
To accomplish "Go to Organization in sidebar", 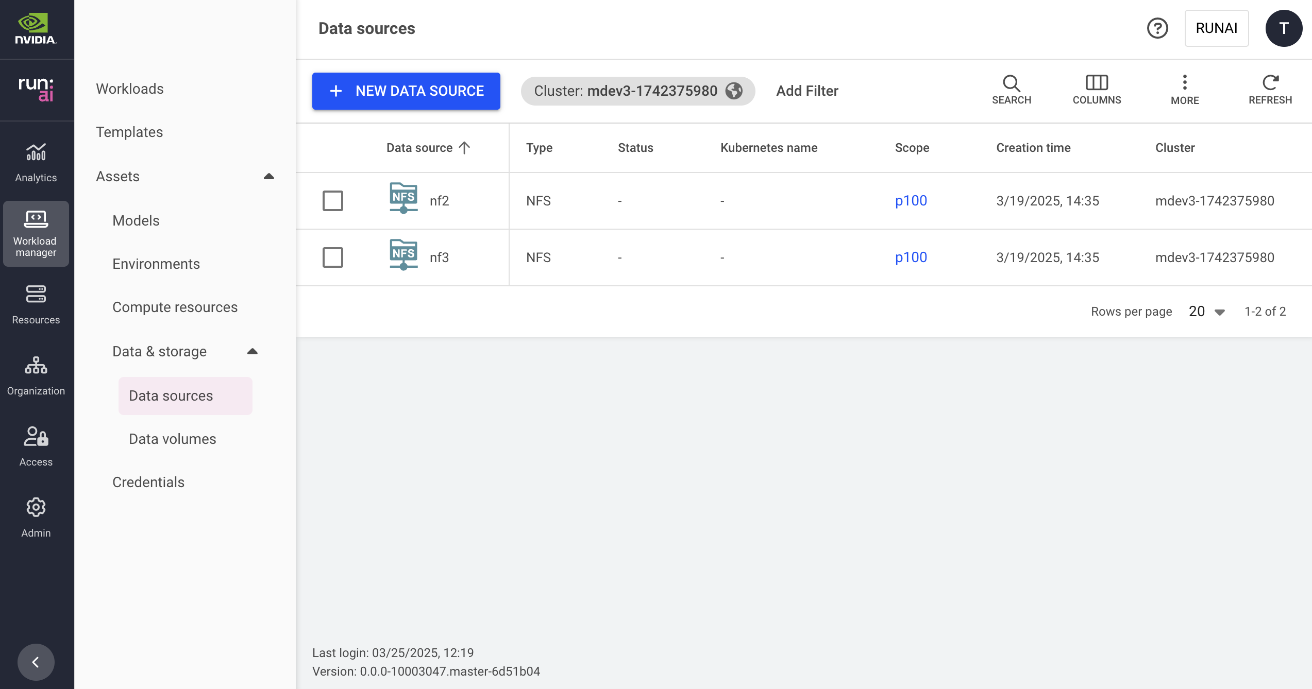I will point(36,366).
